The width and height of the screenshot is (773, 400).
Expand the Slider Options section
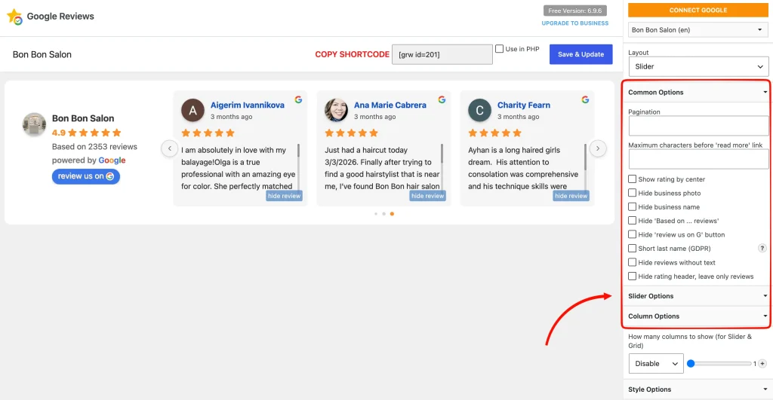(697, 296)
